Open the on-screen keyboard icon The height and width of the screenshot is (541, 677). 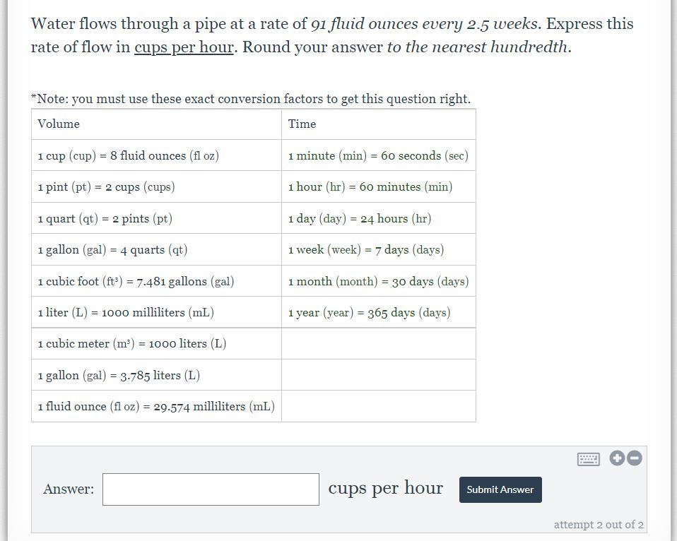(x=588, y=459)
